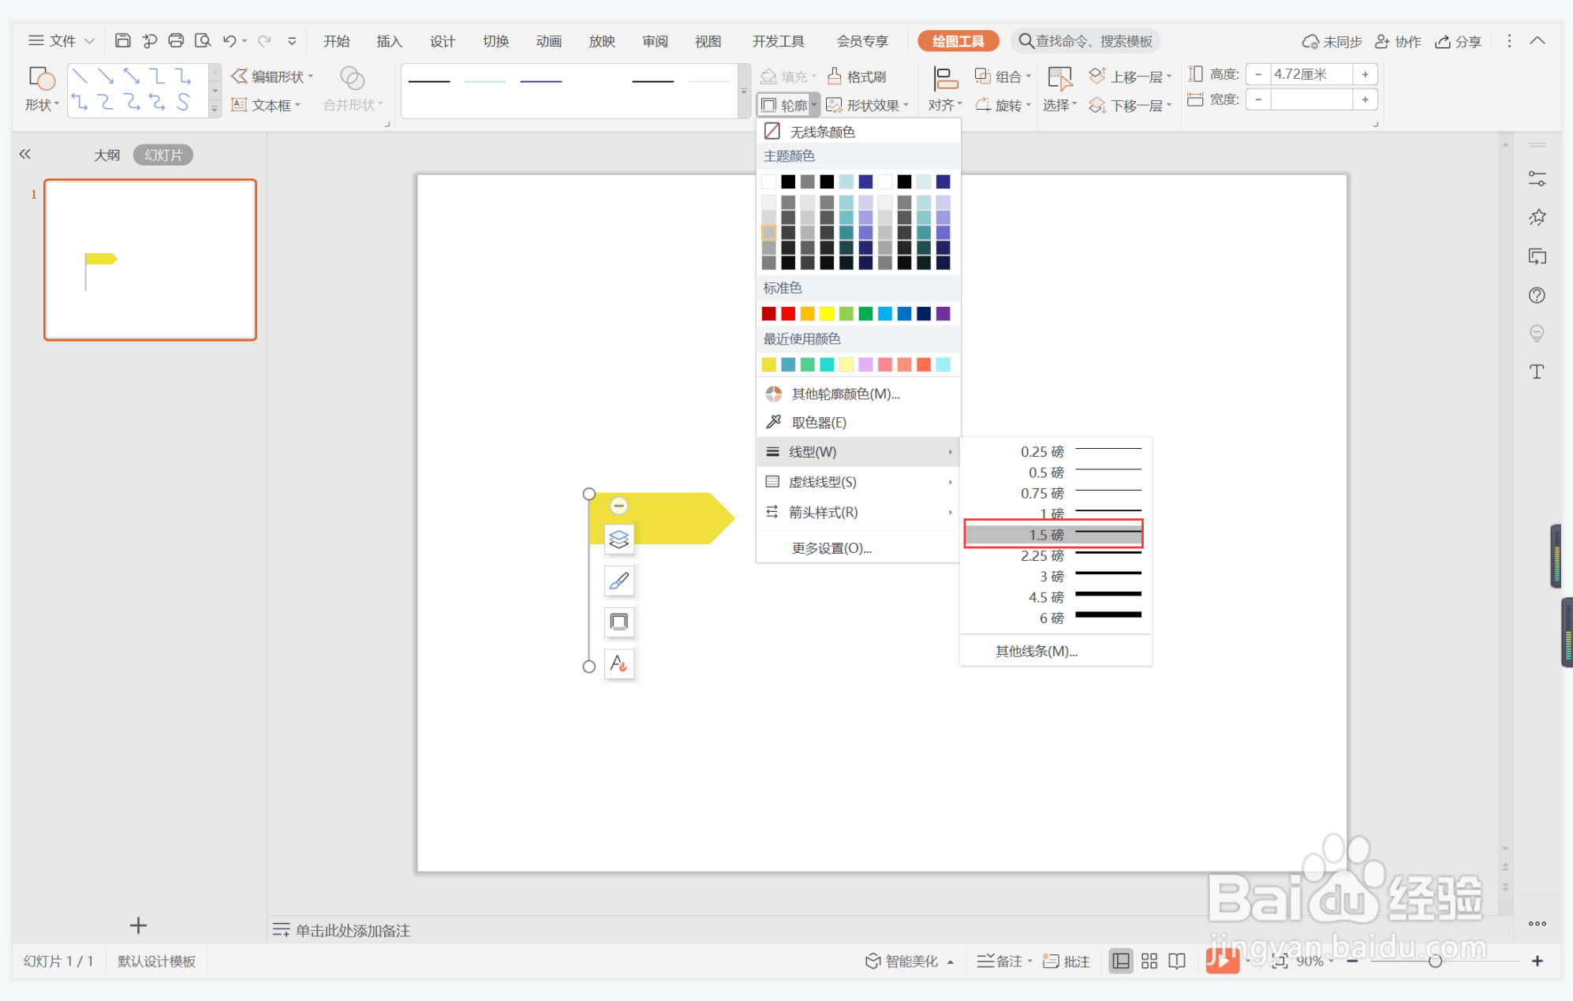The image size is (1573, 1001).
Task: Select the slide 1 thumbnail
Action: pyautogui.click(x=150, y=260)
